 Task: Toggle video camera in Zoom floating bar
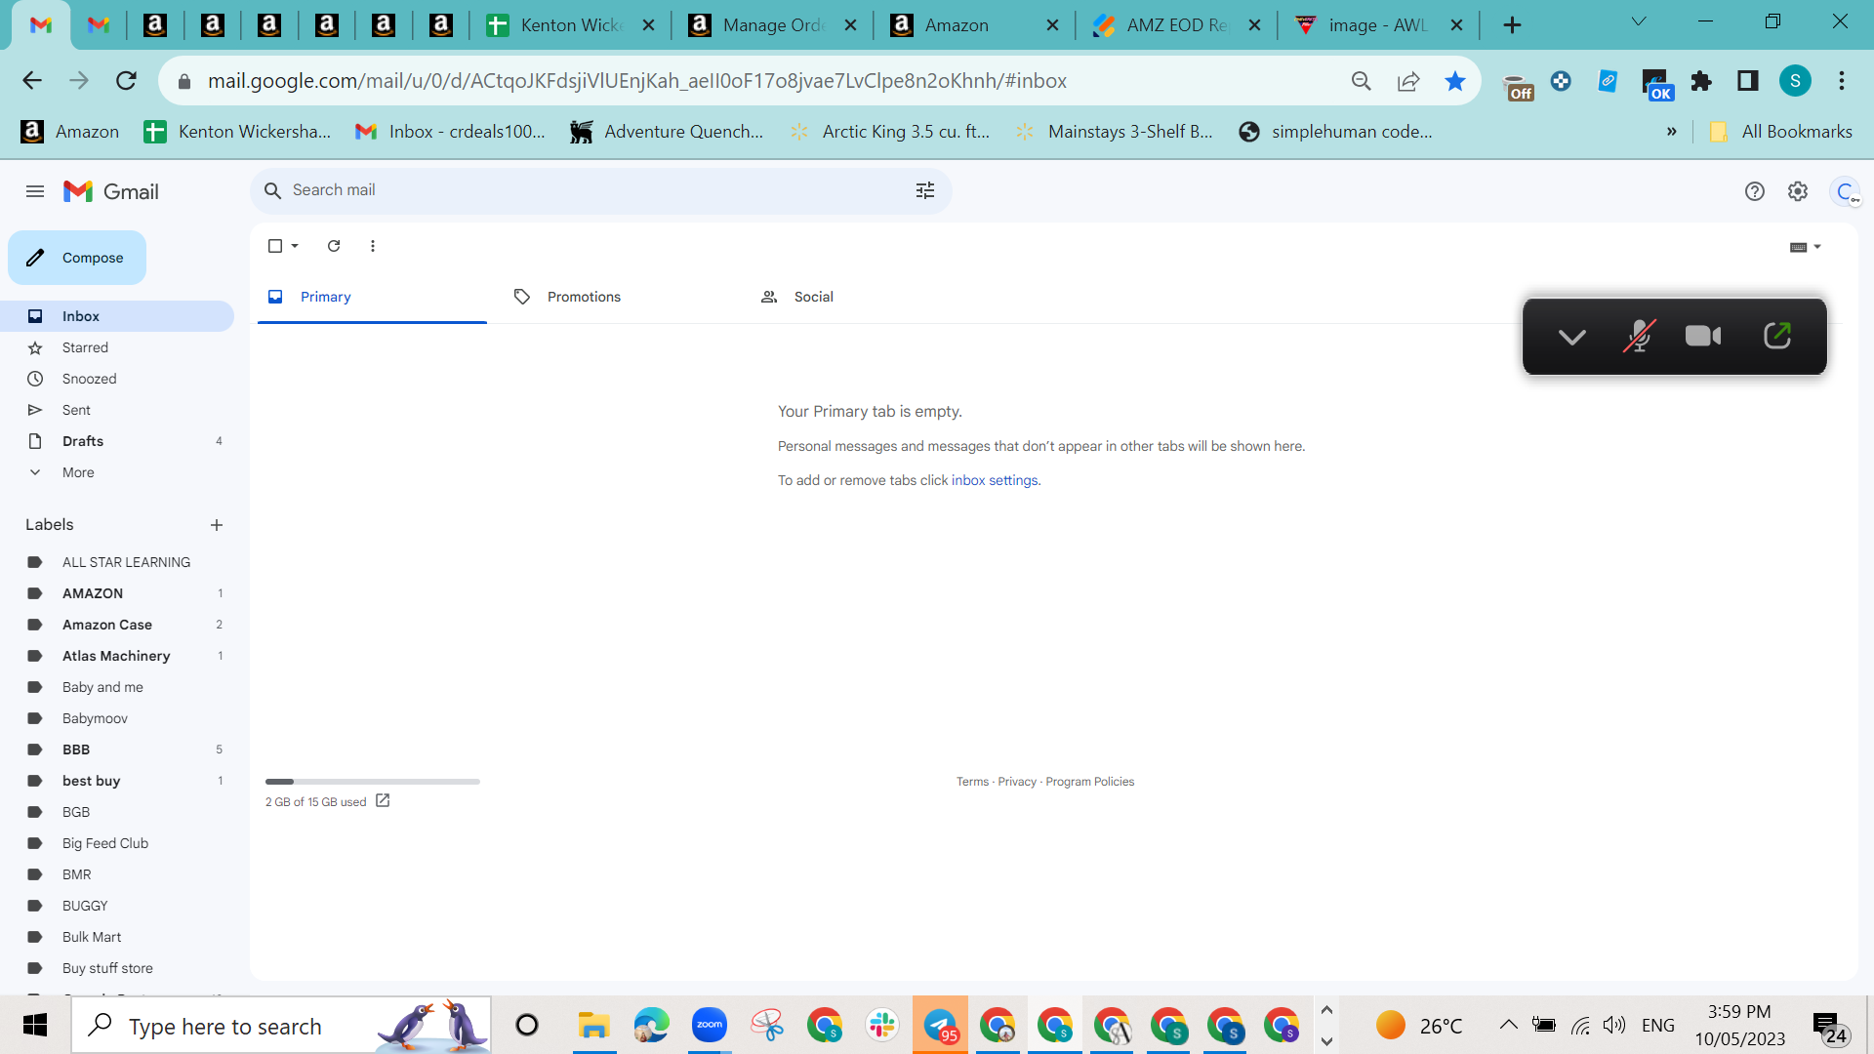point(1703,336)
